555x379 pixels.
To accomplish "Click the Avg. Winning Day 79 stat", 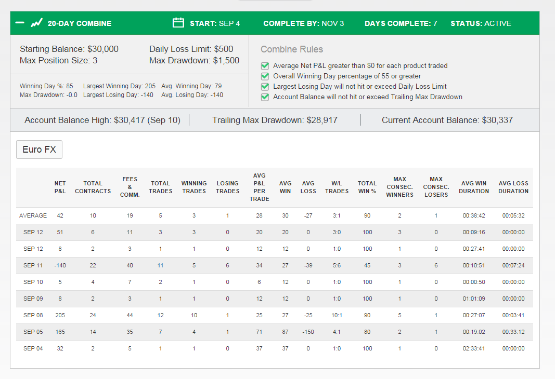I will point(191,86).
